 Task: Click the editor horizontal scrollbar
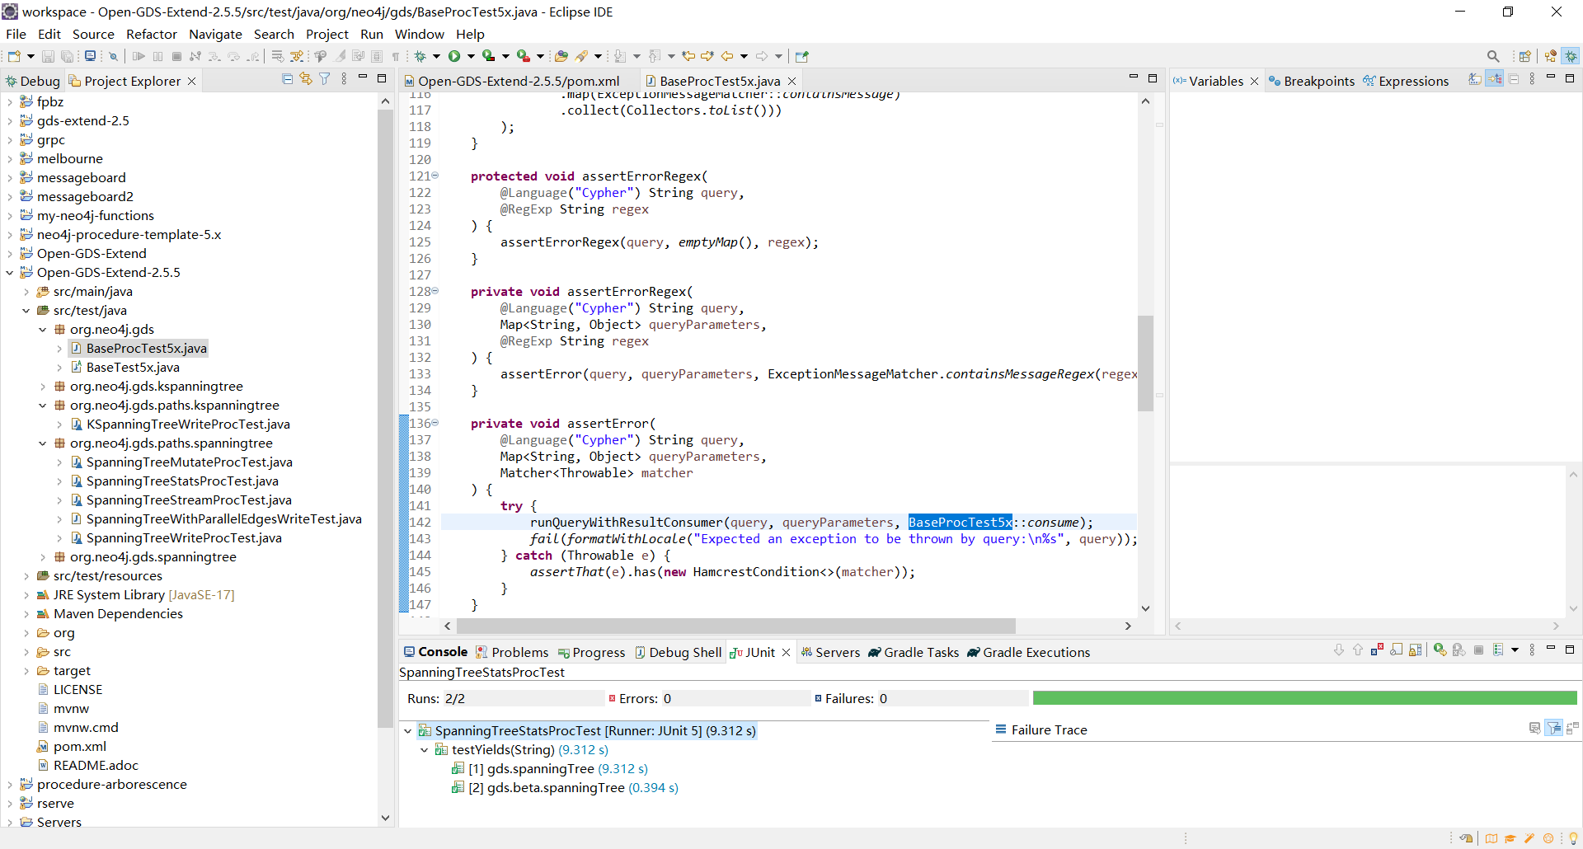pyautogui.click(x=735, y=626)
